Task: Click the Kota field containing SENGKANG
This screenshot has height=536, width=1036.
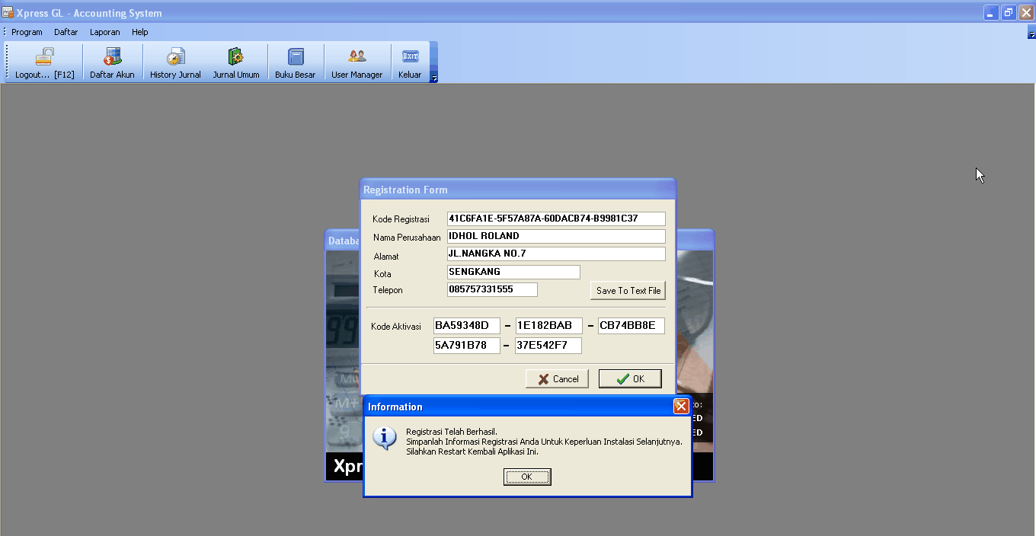Action: [513, 272]
